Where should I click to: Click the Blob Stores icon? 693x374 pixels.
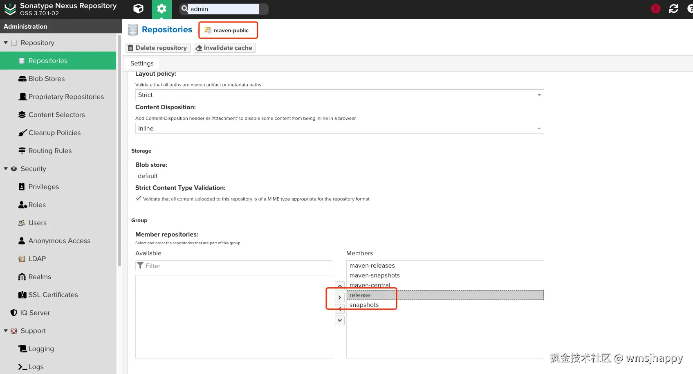click(22, 79)
